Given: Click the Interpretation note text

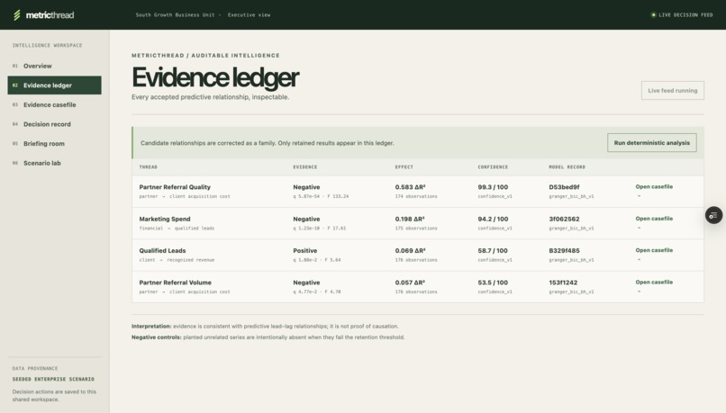Looking at the screenshot, I should 265,326.
